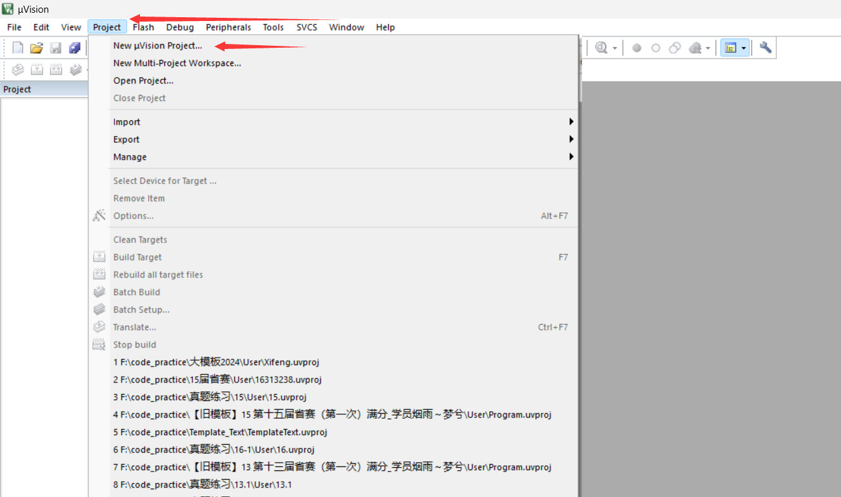Toggle the Project Window view icon
This screenshot has width=841, height=497.
tap(730, 48)
